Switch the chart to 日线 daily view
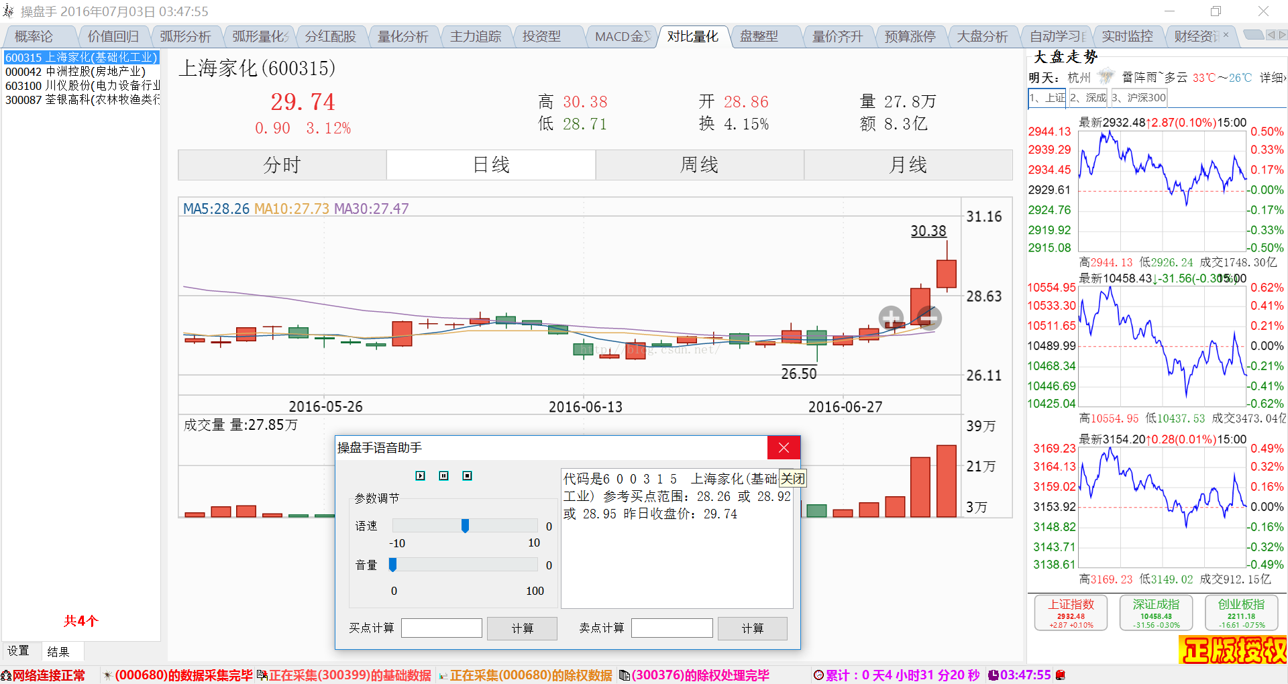Viewport: 1288px width, 684px height. [x=491, y=165]
